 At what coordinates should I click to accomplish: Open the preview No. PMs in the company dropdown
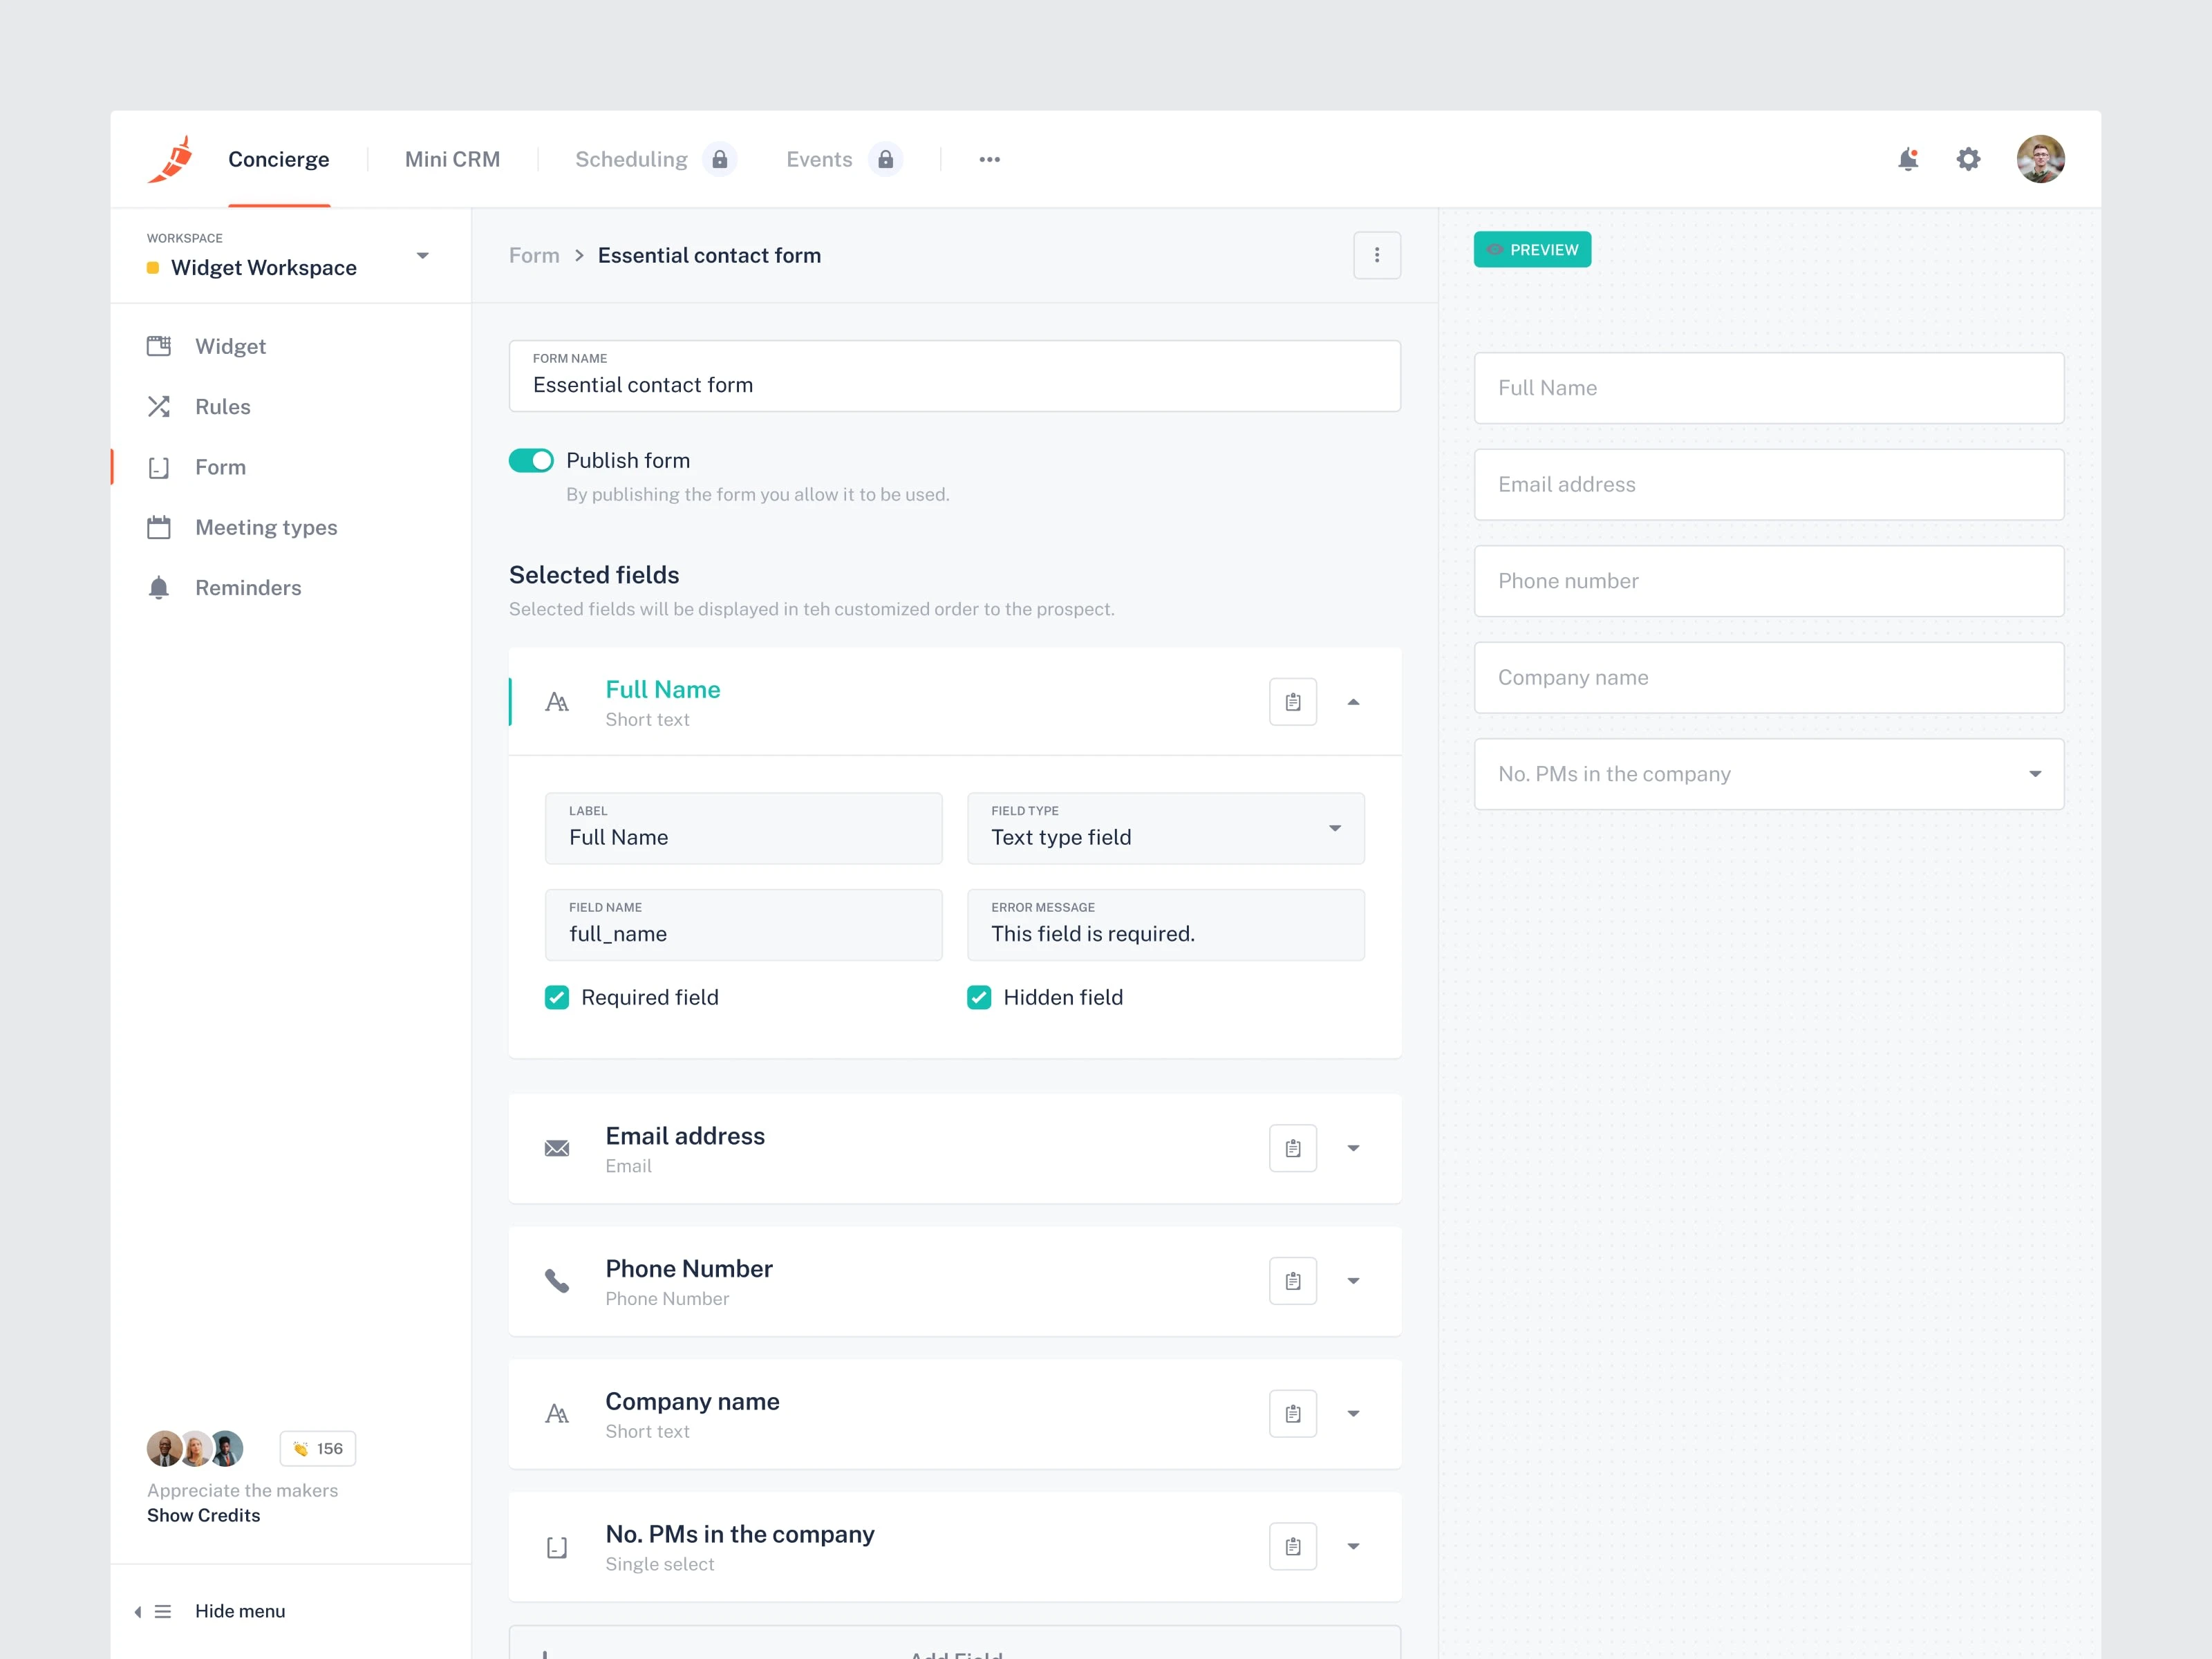coord(1768,774)
